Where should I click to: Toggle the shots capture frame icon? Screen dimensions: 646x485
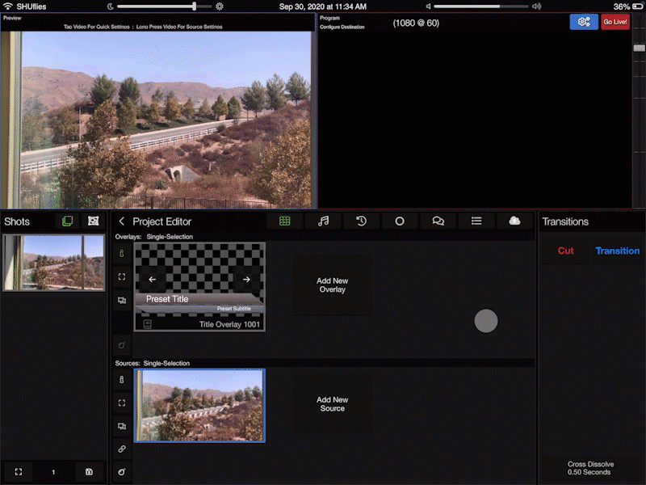(x=93, y=221)
